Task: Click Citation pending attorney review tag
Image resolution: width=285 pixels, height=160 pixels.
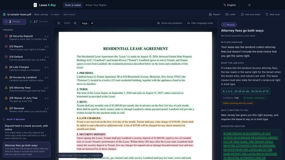Action: click(238, 103)
